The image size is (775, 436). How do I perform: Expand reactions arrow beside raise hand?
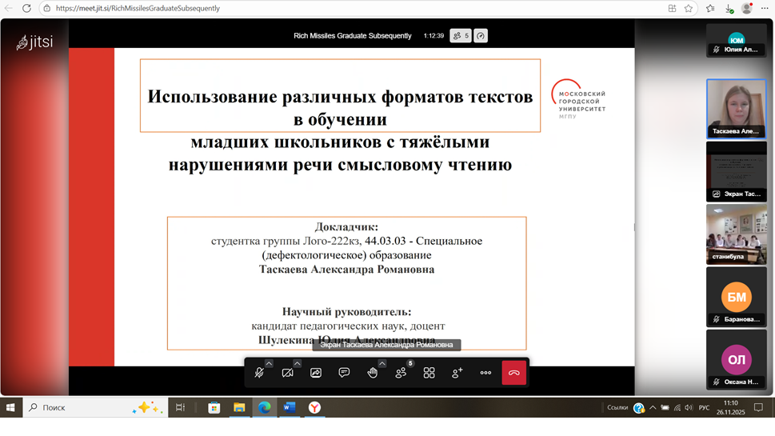tap(382, 363)
